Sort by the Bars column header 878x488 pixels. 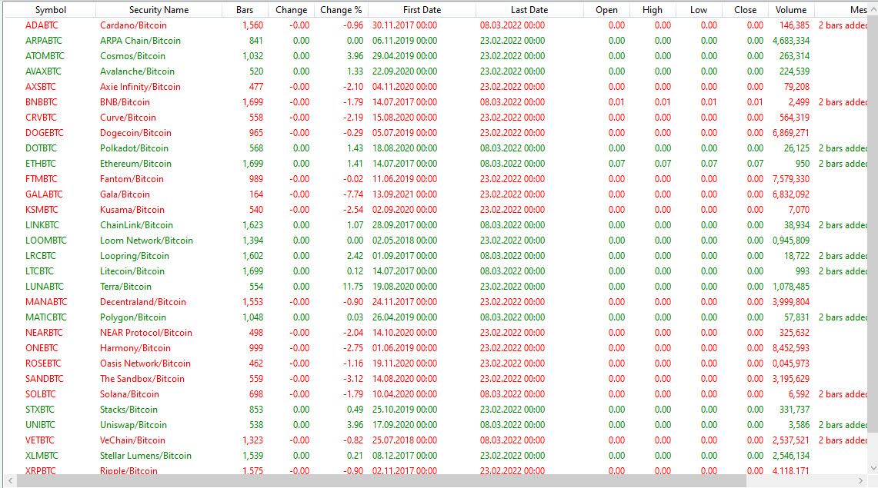[244, 10]
